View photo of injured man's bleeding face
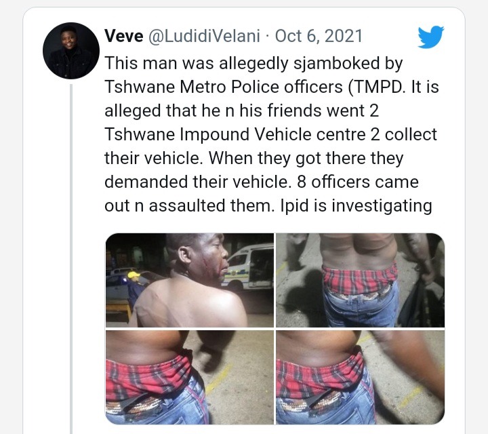This screenshot has height=434, width=488. tap(190, 280)
